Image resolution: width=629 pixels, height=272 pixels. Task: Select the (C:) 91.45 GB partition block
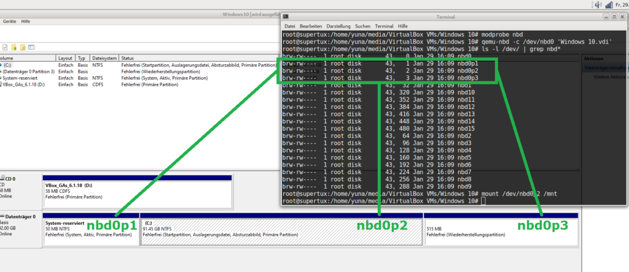point(281,230)
